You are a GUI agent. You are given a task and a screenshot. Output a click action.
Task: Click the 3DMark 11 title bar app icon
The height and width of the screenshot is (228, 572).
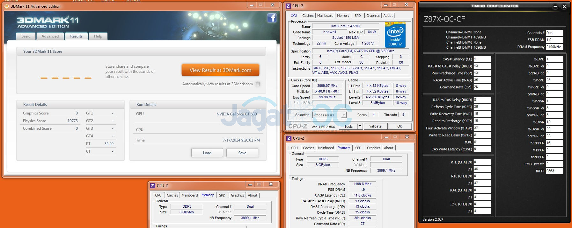click(7, 6)
